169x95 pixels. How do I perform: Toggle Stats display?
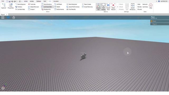coord(139,4)
